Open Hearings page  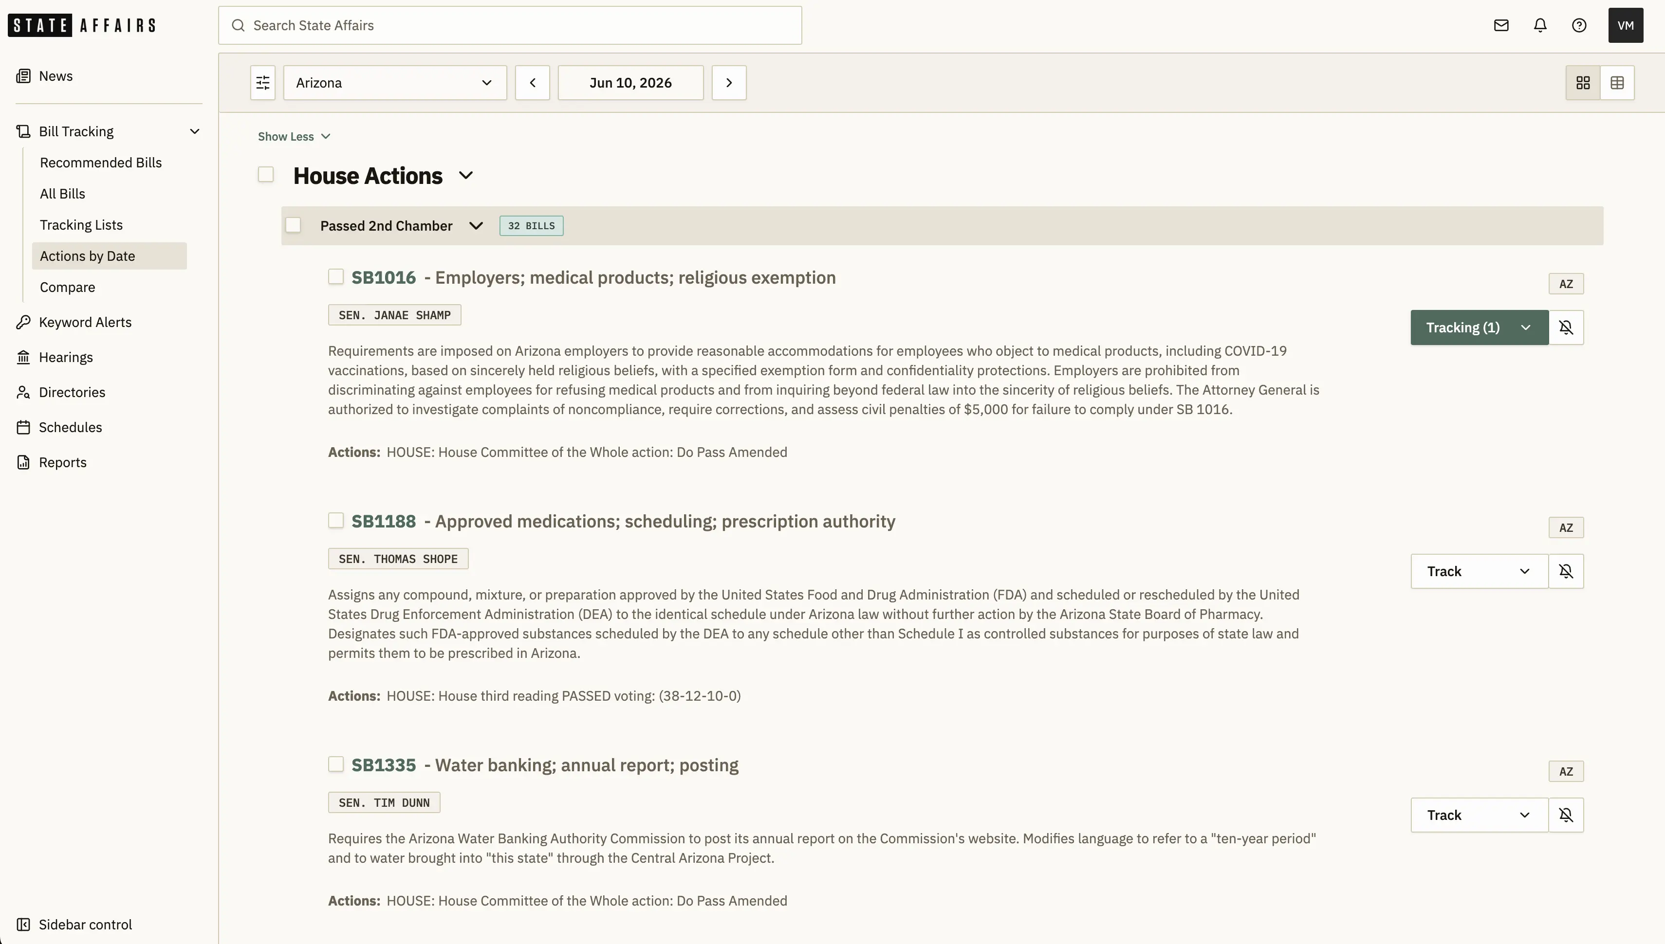click(x=66, y=357)
